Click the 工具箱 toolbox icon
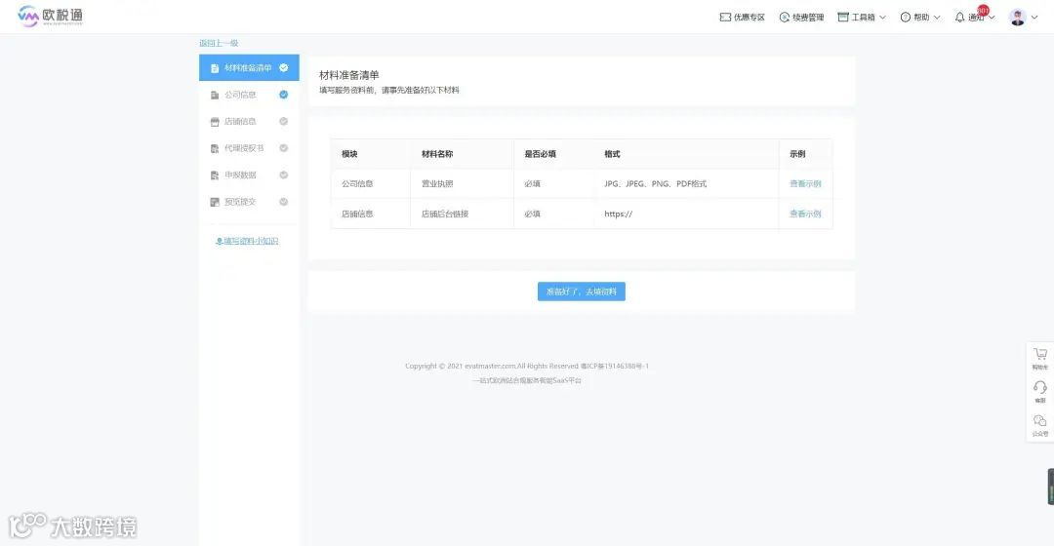Screen dimensions: 1054x546 tap(843, 17)
